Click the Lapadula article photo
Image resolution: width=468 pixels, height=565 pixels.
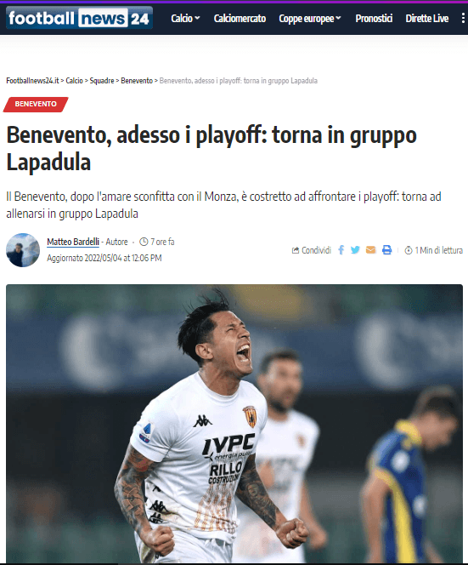coord(234,424)
